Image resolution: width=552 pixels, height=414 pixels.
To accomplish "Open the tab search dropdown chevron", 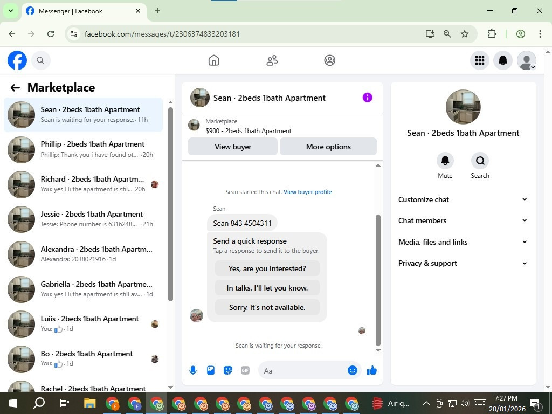I will click(x=11, y=11).
